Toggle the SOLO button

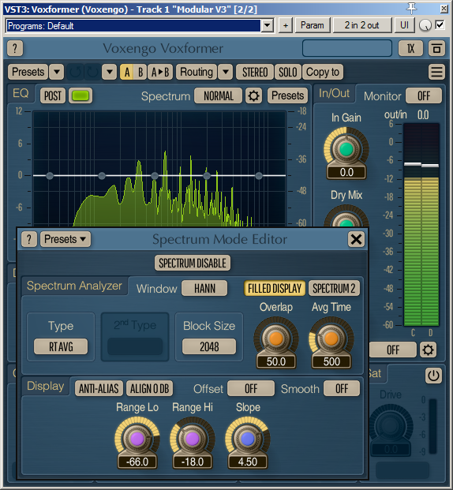(287, 72)
